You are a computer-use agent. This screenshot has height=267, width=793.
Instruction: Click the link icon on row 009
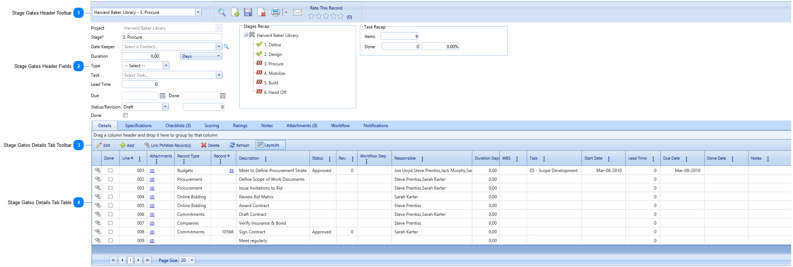click(98, 240)
